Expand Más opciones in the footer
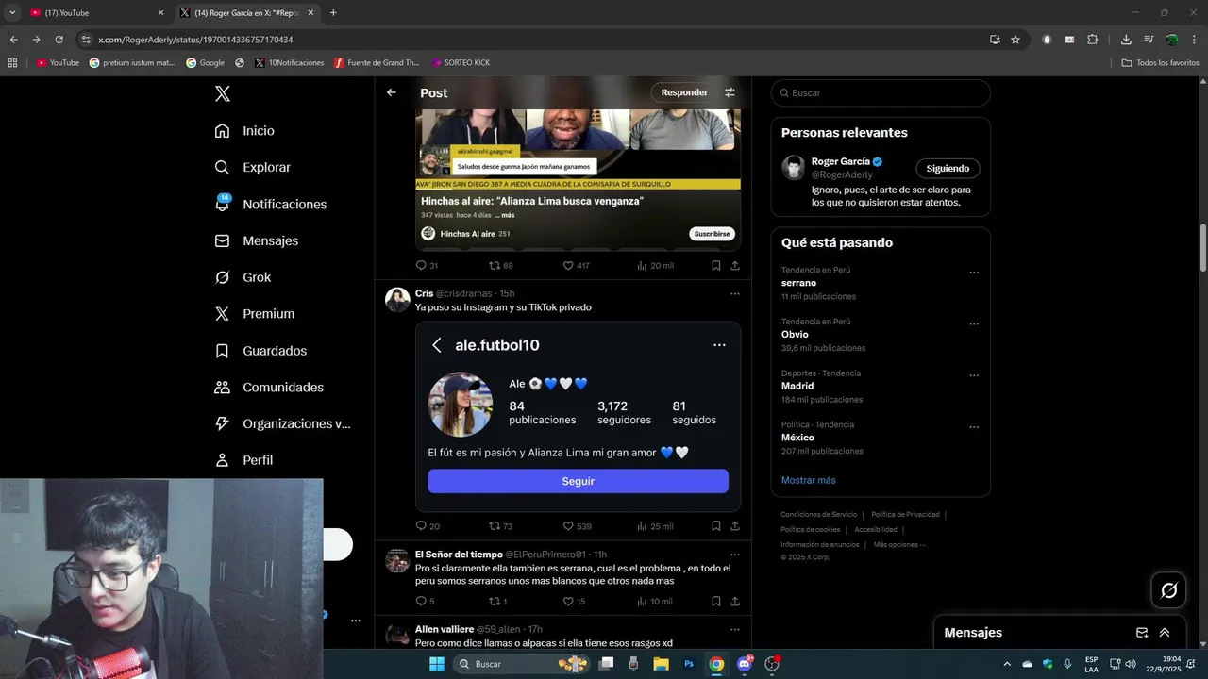 coord(898,544)
